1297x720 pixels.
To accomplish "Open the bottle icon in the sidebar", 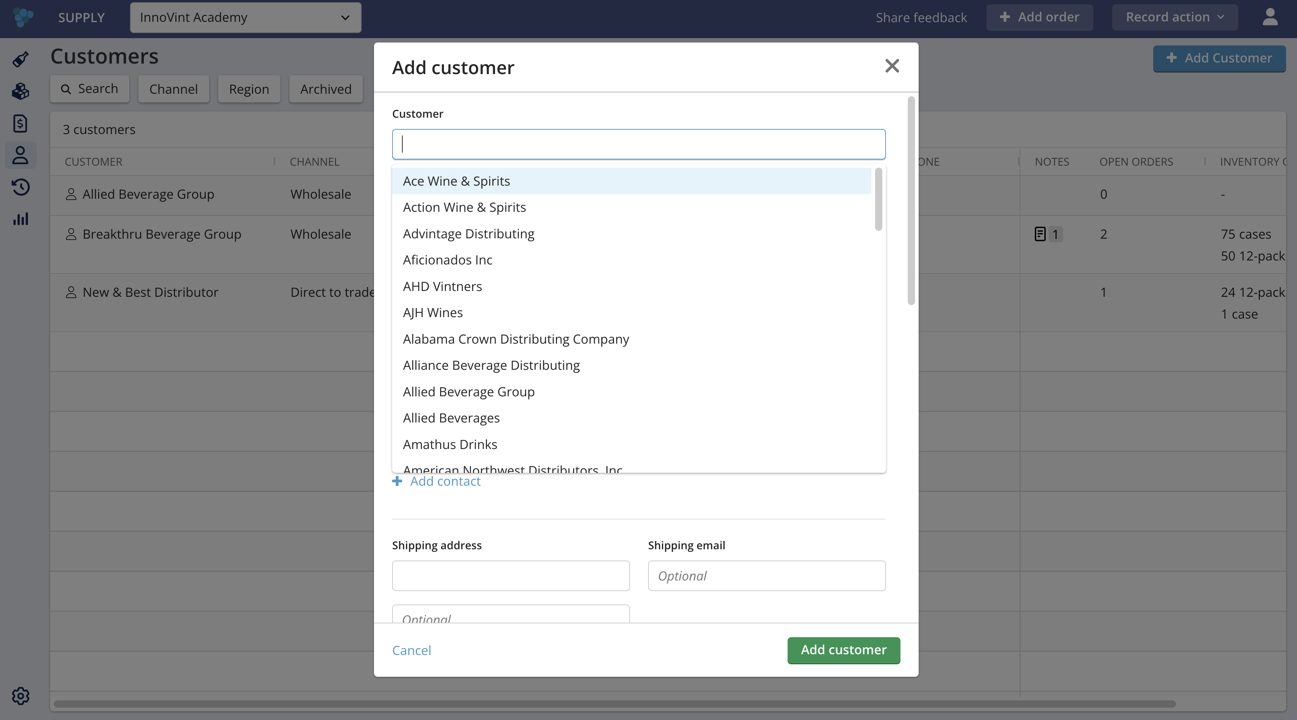I will click(x=21, y=60).
